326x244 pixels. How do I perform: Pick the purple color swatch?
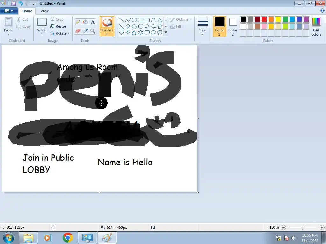(306, 19)
